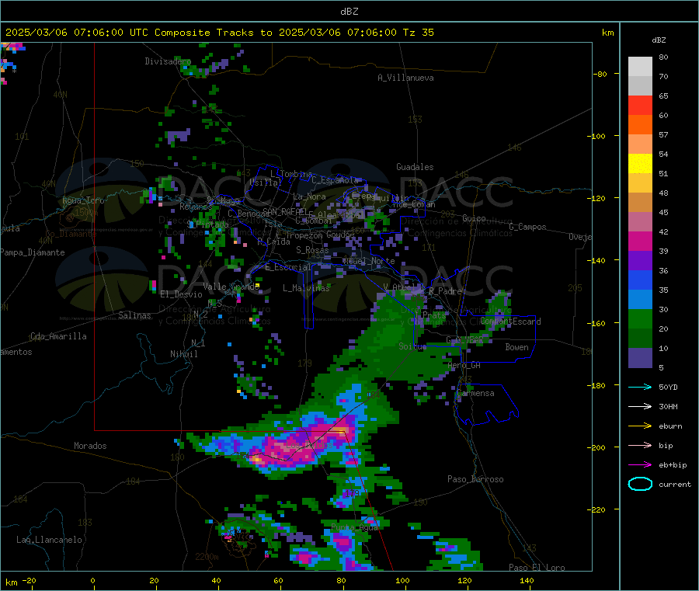The image size is (699, 591).
Task: Click the 'km' label at top right of map
Action: [x=607, y=33]
